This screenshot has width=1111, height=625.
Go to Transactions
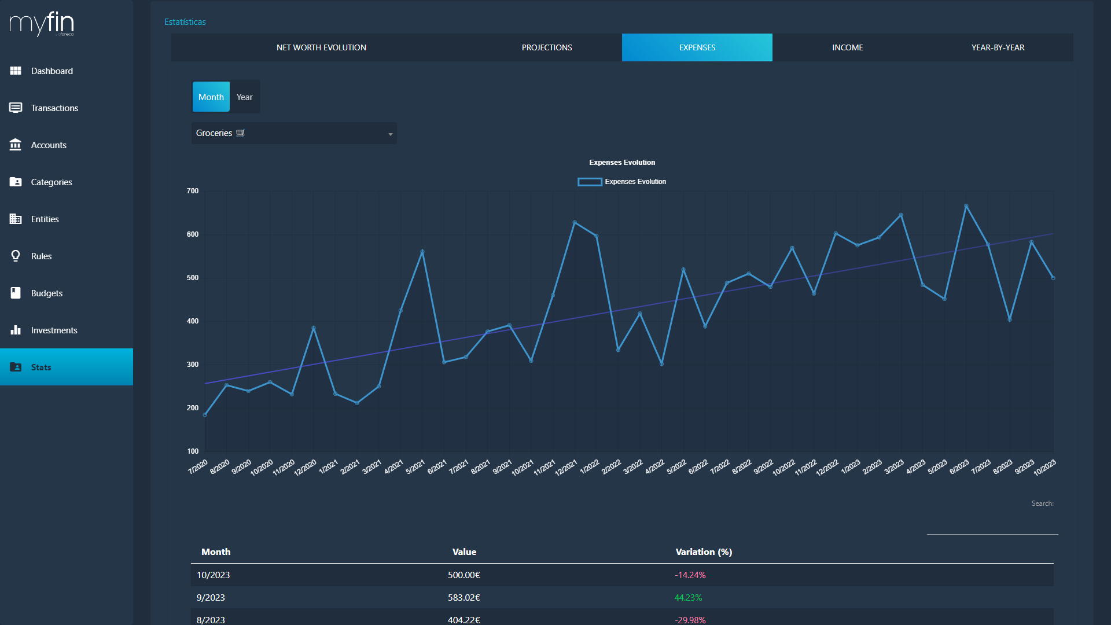pyautogui.click(x=67, y=108)
